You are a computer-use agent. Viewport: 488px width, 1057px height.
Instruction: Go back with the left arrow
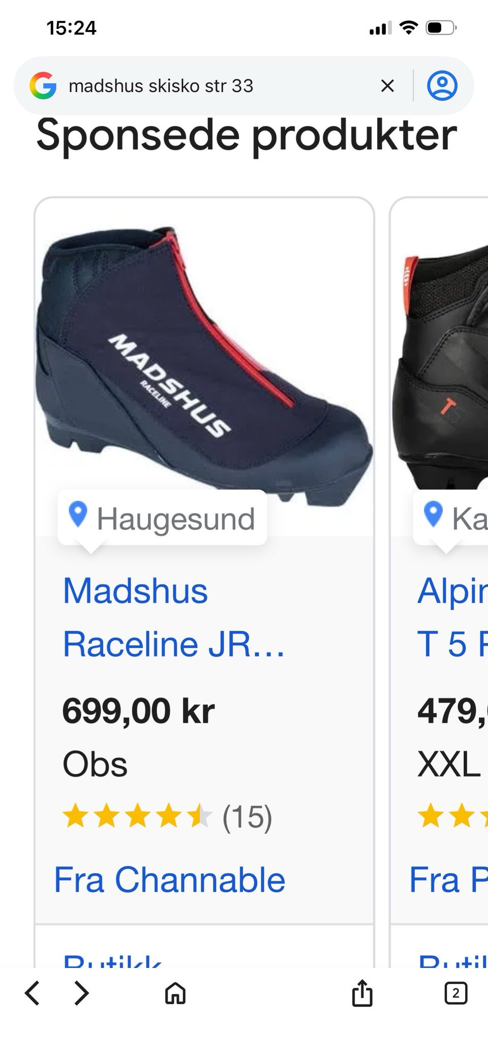click(x=32, y=993)
